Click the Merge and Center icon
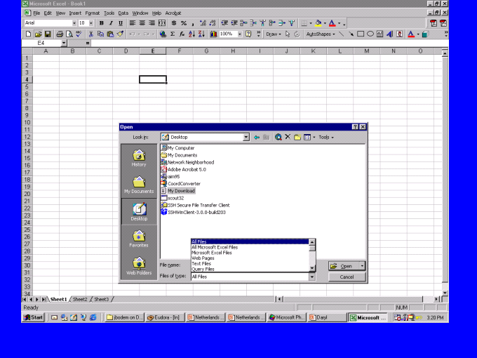The image size is (477, 358). 162,23
